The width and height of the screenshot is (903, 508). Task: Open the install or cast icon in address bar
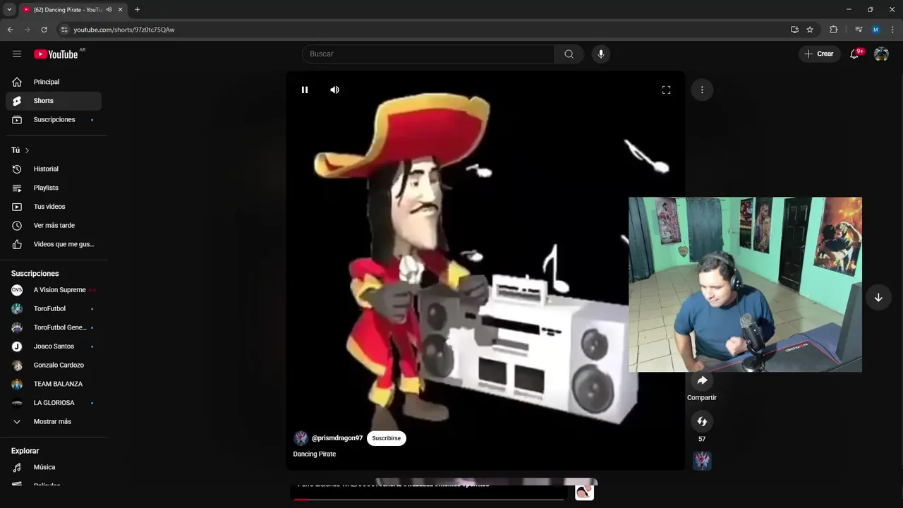point(794,30)
